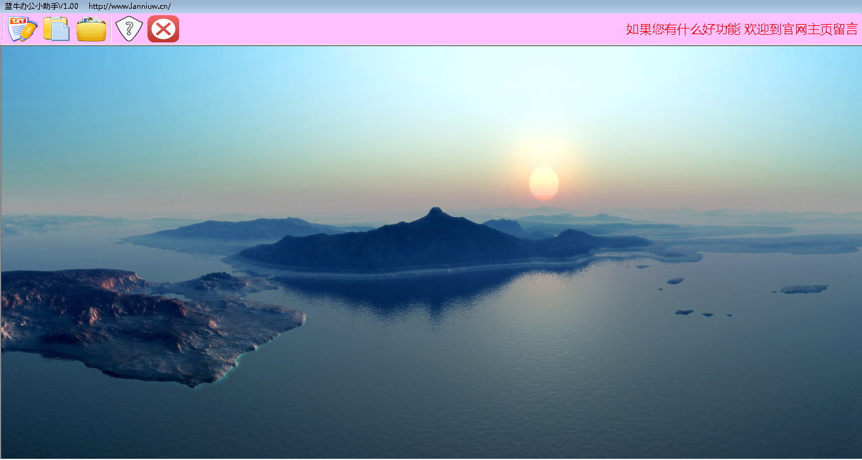Click the long flat islet at far right

click(801, 289)
